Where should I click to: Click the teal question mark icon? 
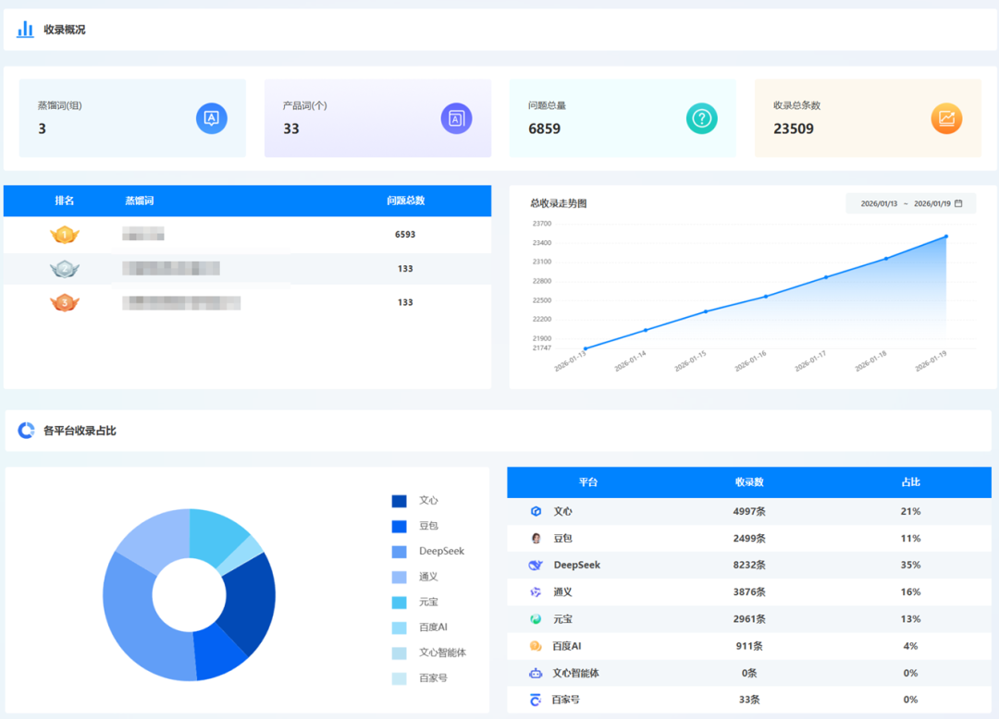click(701, 118)
